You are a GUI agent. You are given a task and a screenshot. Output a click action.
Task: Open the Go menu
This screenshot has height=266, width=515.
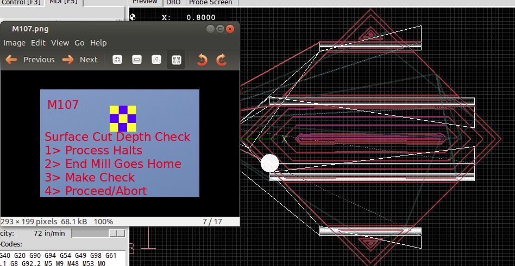pyautogui.click(x=79, y=43)
